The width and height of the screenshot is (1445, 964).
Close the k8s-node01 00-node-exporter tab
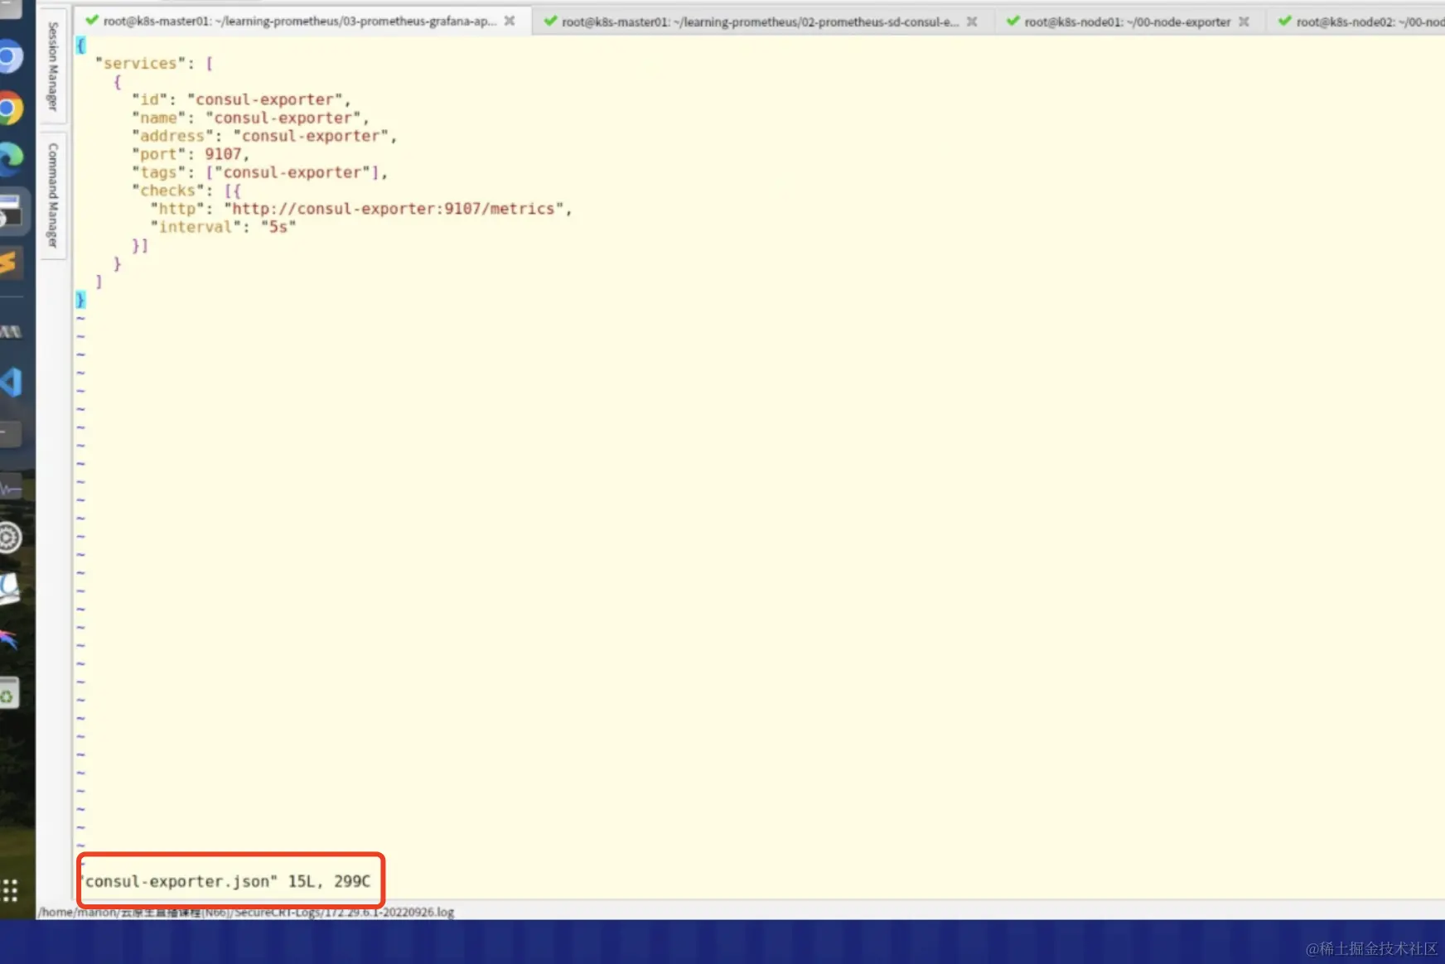tap(1244, 22)
